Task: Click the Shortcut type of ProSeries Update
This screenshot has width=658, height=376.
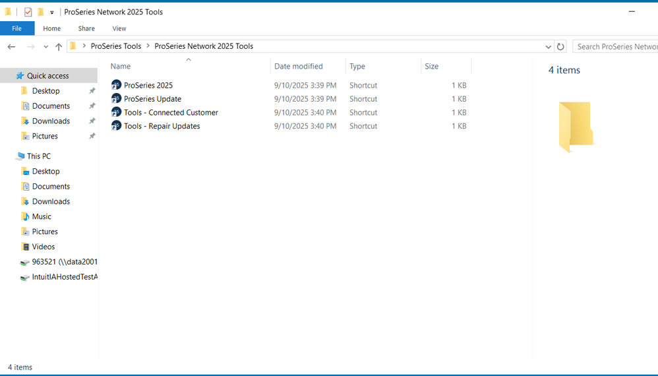Action: point(363,98)
